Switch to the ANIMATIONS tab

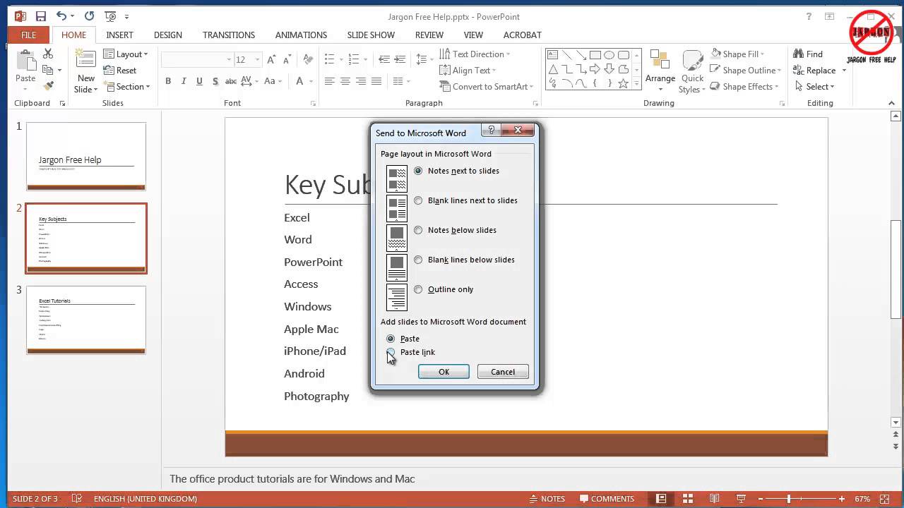301,35
